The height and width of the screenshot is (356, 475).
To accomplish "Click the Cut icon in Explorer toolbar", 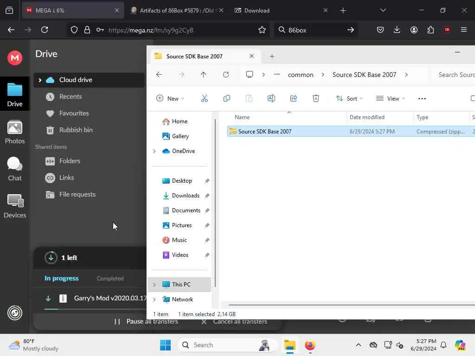I will (x=205, y=98).
